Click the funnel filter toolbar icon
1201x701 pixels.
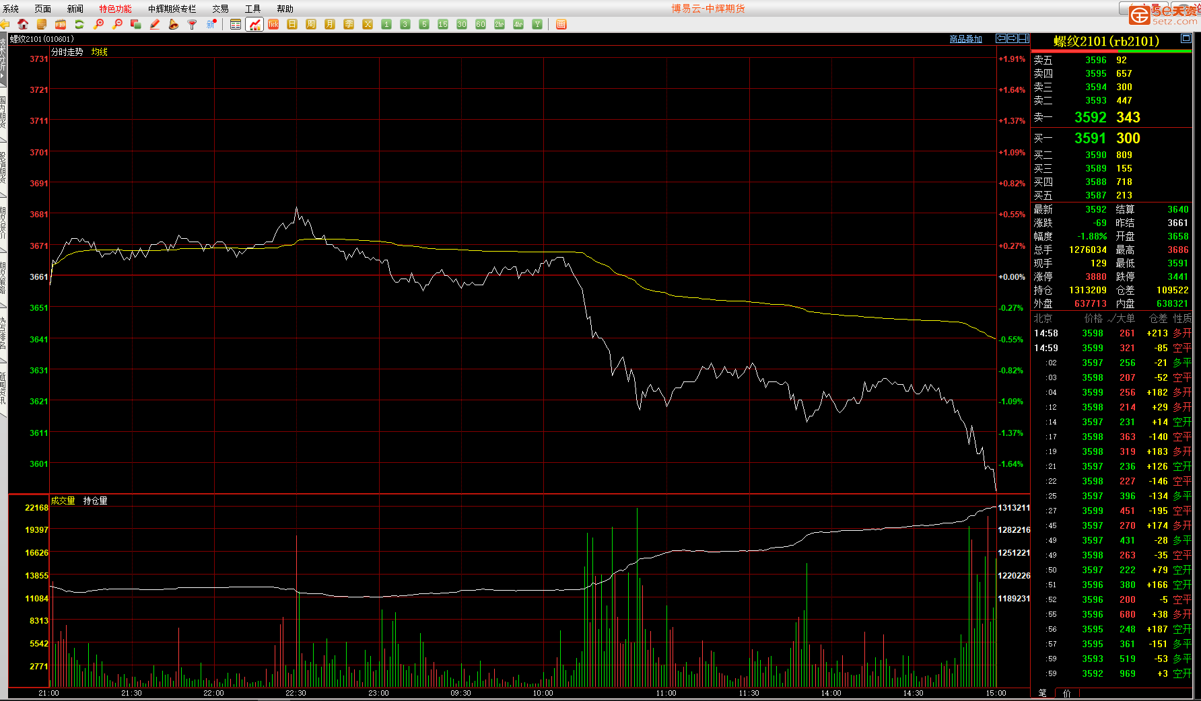point(193,24)
